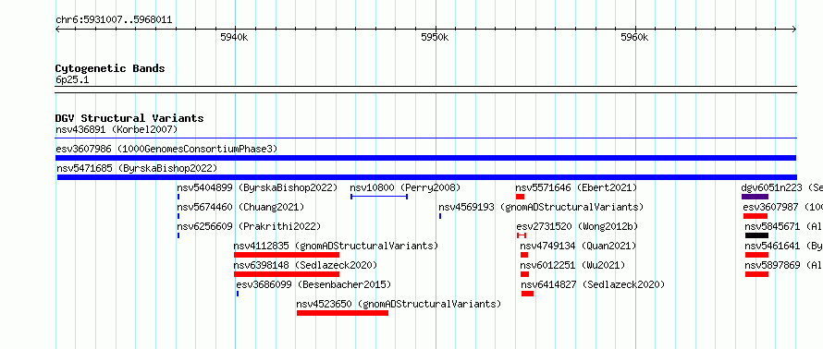Viewport: 823px width, 349px height.
Task: Select the red bar under nsv5461641
Action: coord(756,255)
